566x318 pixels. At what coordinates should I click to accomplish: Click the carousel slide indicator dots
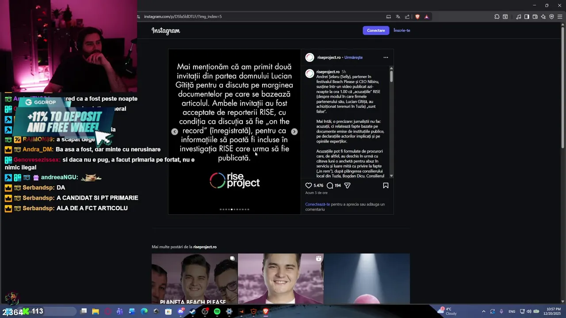(234, 209)
